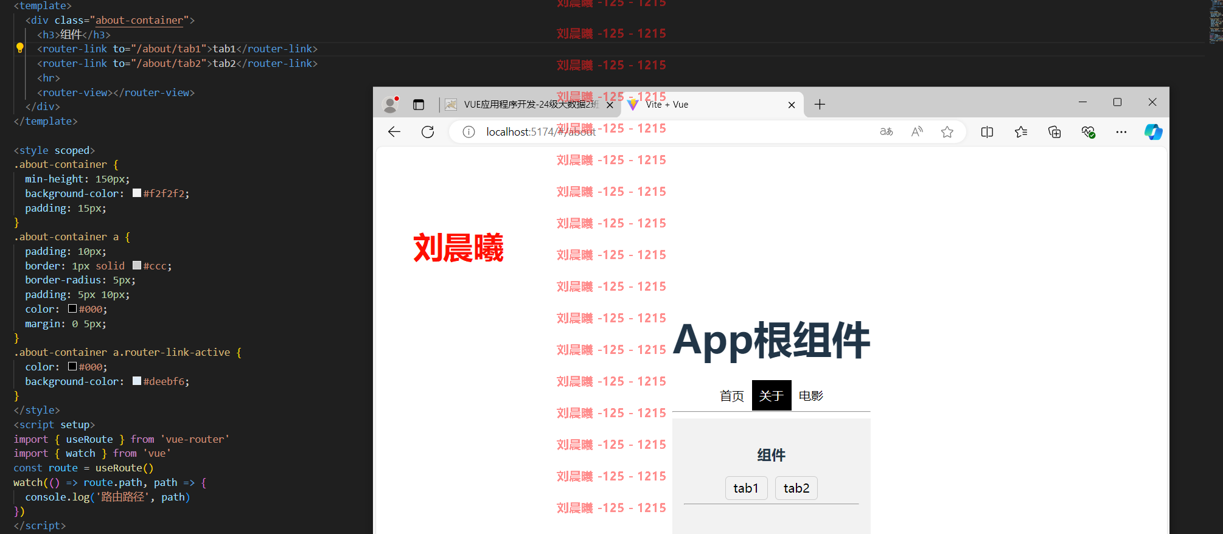Click the browser back arrow
1223x534 pixels.
pos(394,132)
